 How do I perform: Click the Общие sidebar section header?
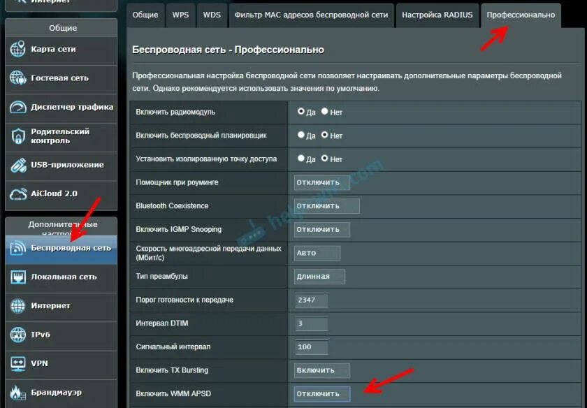point(61,28)
